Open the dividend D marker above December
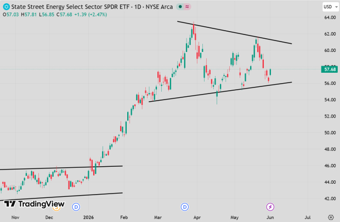Viewport: 340px width, 222px height. pos(76,207)
